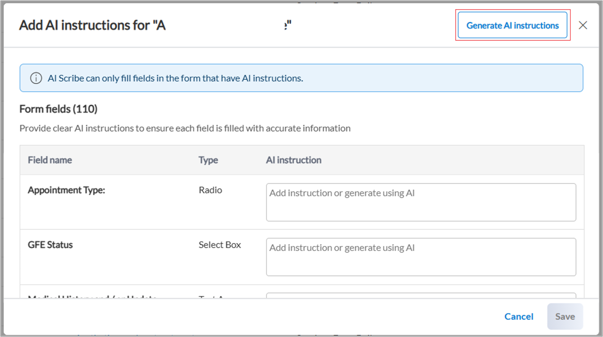Click the AI Scribe notice banner text
Screen dimensions: 603x337
[x=175, y=78]
